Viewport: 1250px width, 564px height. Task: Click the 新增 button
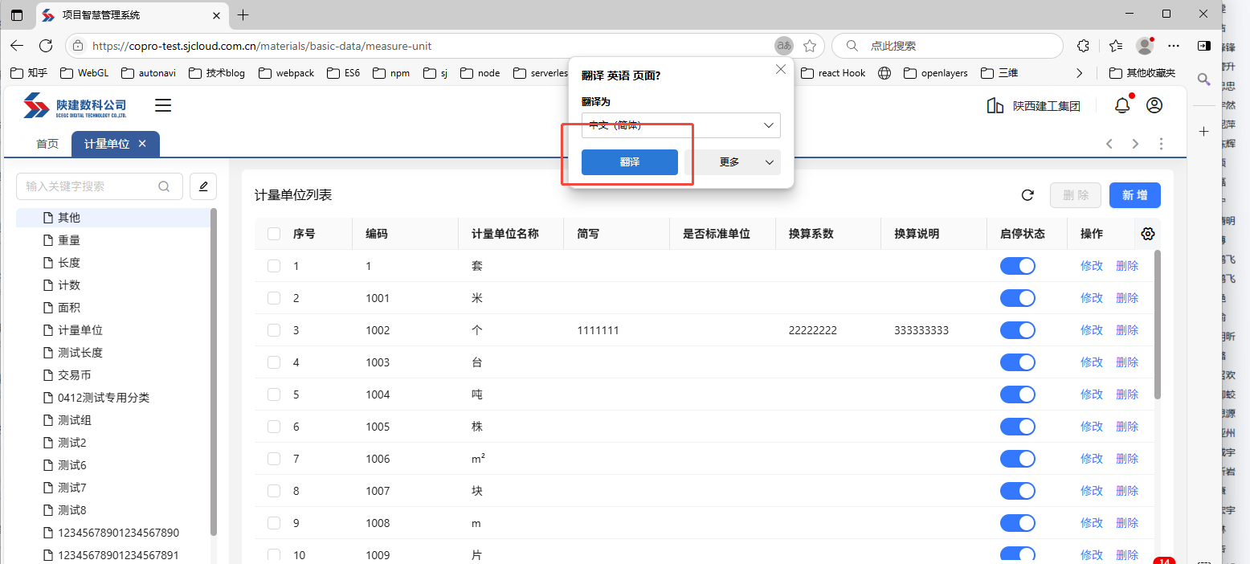coord(1134,195)
